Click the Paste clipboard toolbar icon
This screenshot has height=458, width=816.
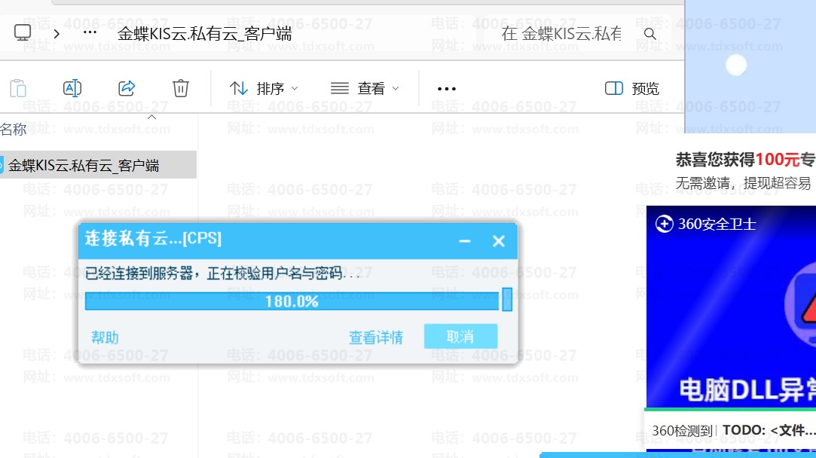pos(18,88)
